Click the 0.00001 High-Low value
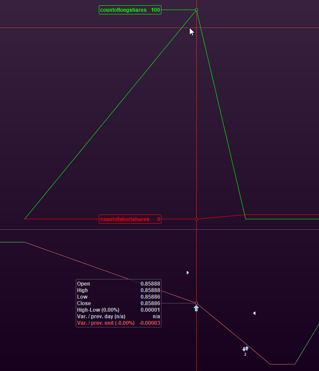 150,310
